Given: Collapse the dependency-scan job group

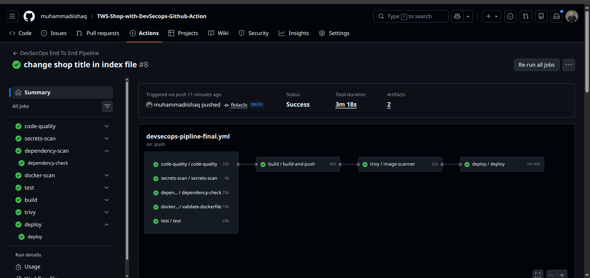Looking at the screenshot, I should [x=107, y=151].
